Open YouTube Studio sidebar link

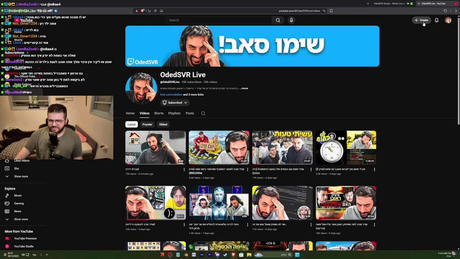[24, 246]
